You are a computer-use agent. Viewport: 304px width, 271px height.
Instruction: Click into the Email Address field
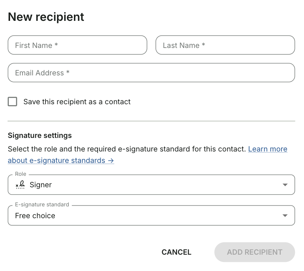pos(151,73)
